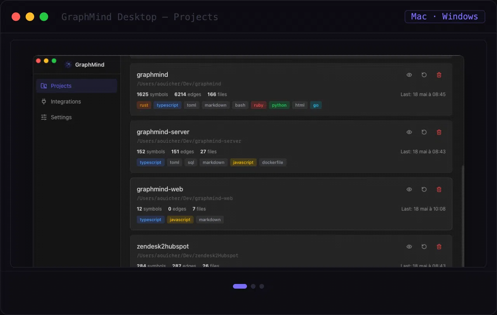This screenshot has width=497, height=315.
Task: Click typescript tag in graphmind card
Action: 167,105
